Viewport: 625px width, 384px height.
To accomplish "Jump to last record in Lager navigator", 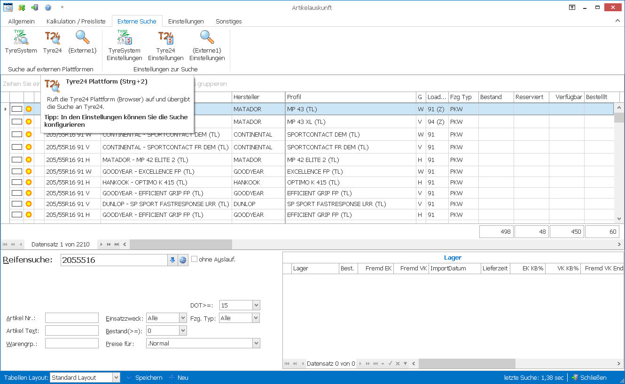I will [375, 364].
